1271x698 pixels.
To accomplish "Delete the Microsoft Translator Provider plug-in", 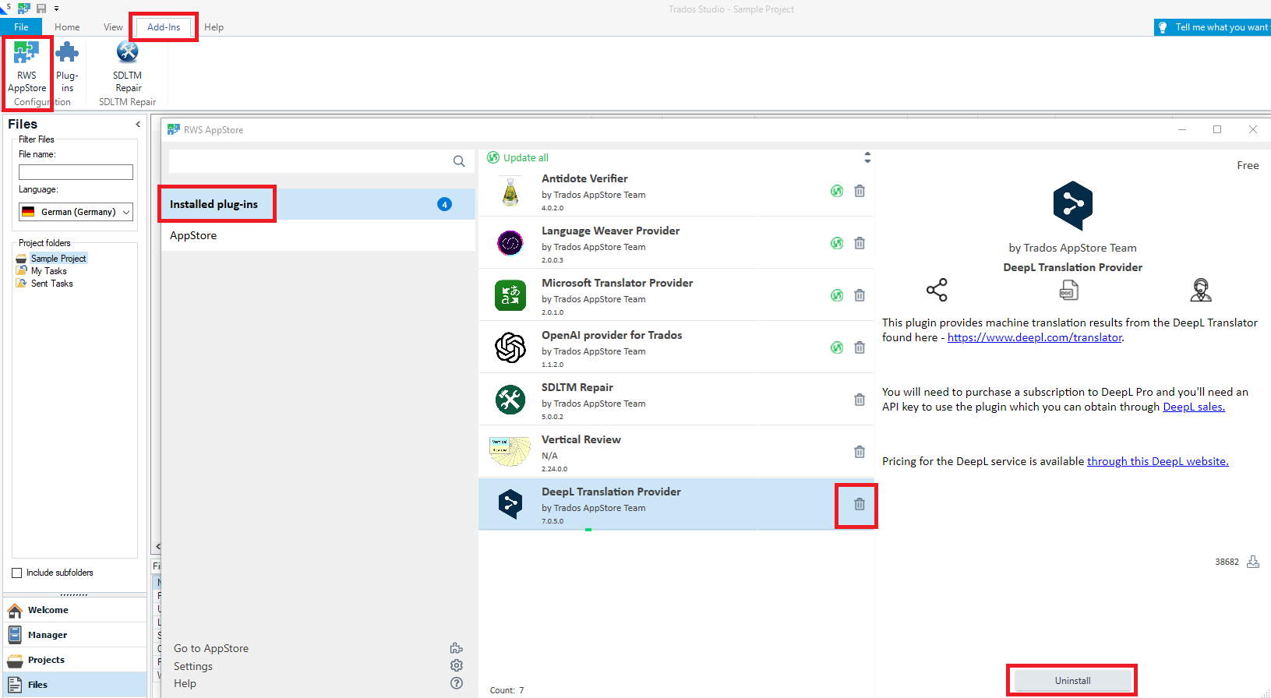I will [x=860, y=295].
